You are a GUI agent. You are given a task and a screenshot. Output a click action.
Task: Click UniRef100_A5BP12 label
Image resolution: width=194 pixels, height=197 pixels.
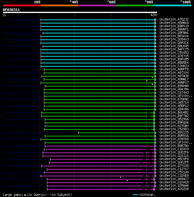[174, 106]
